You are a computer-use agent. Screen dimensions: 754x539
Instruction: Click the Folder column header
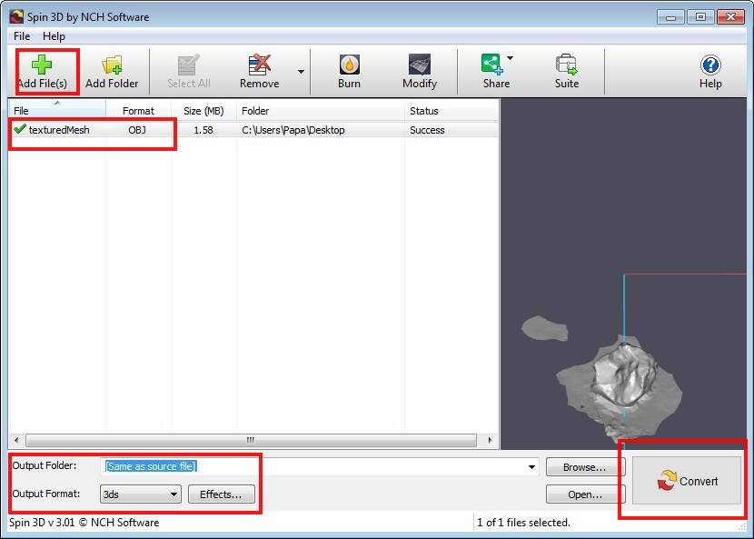321,110
